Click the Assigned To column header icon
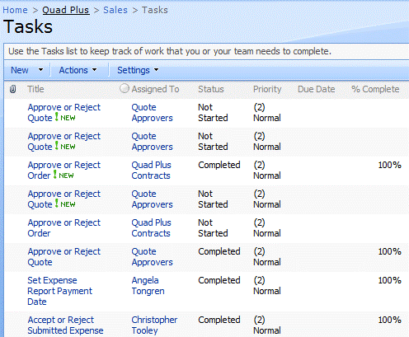This screenshot has width=409, height=337. coord(125,88)
